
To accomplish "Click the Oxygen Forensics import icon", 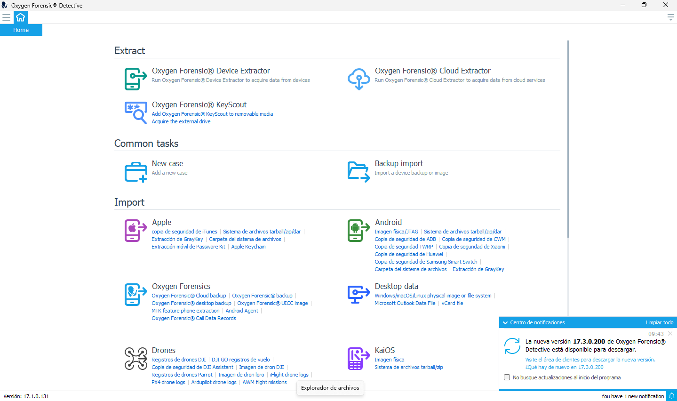I will pos(136,294).
